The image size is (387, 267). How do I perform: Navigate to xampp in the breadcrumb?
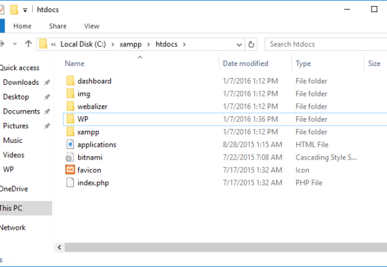click(x=130, y=45)
